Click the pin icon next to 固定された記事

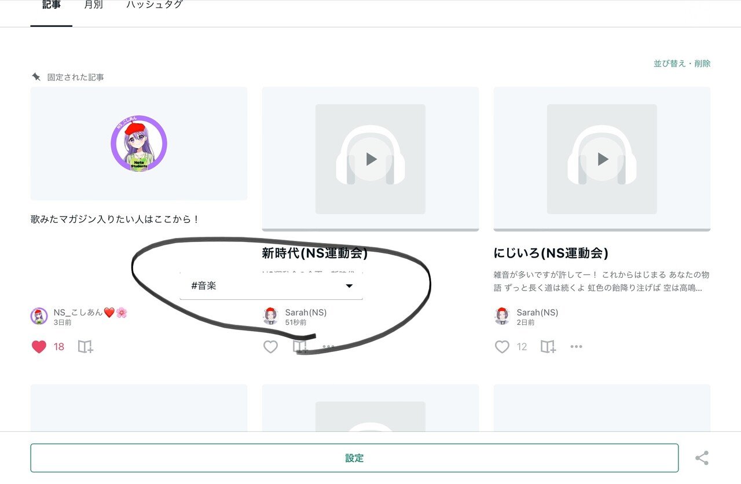pyautogui.click(x=36, y=76)
